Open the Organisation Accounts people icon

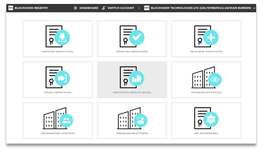(x=66, y=121)
